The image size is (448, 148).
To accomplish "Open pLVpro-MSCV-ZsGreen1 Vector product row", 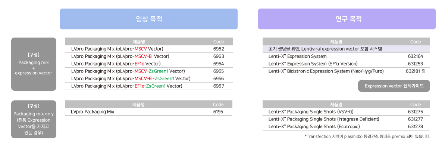I will coord(149,71).
